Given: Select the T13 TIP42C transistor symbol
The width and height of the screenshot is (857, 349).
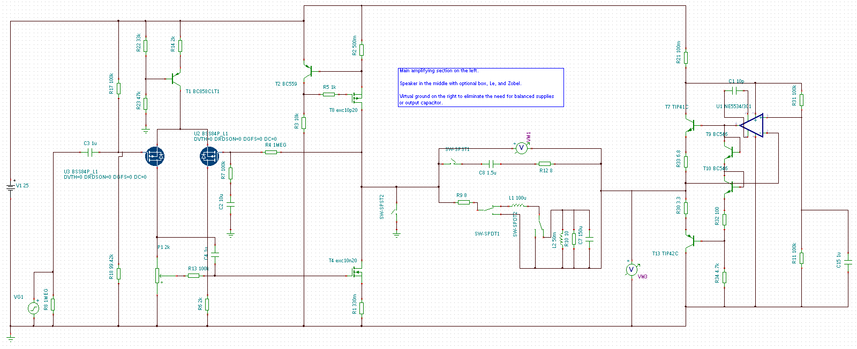Looking at the screenshot, I should click(x=690, y=240).
